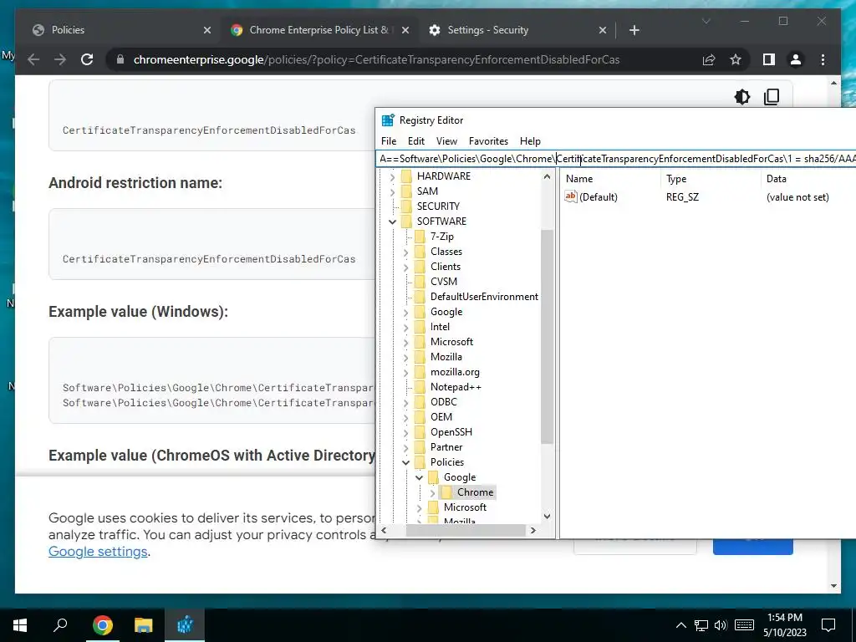Expand the Classes key

point(405,252)
